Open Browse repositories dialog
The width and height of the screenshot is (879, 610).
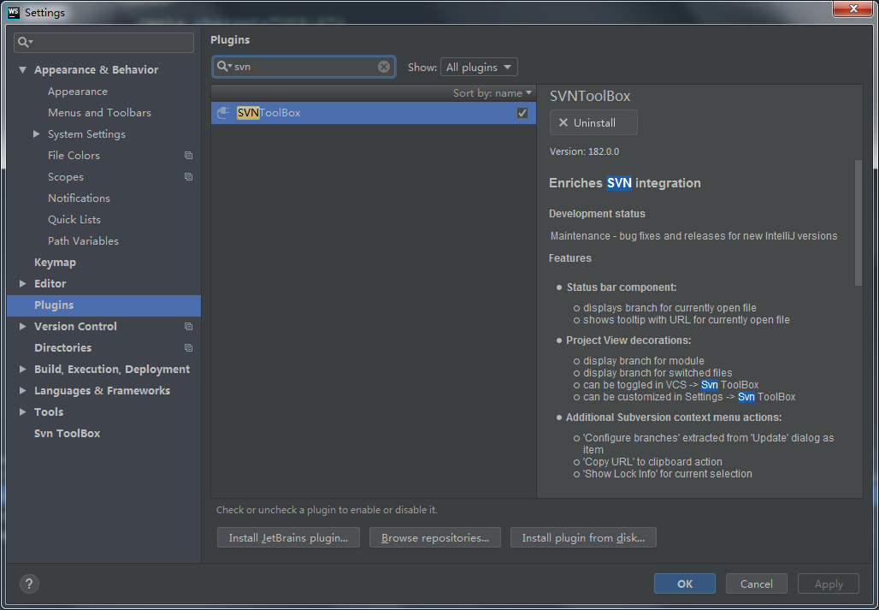pyautogui.click(x=435, y=537)
